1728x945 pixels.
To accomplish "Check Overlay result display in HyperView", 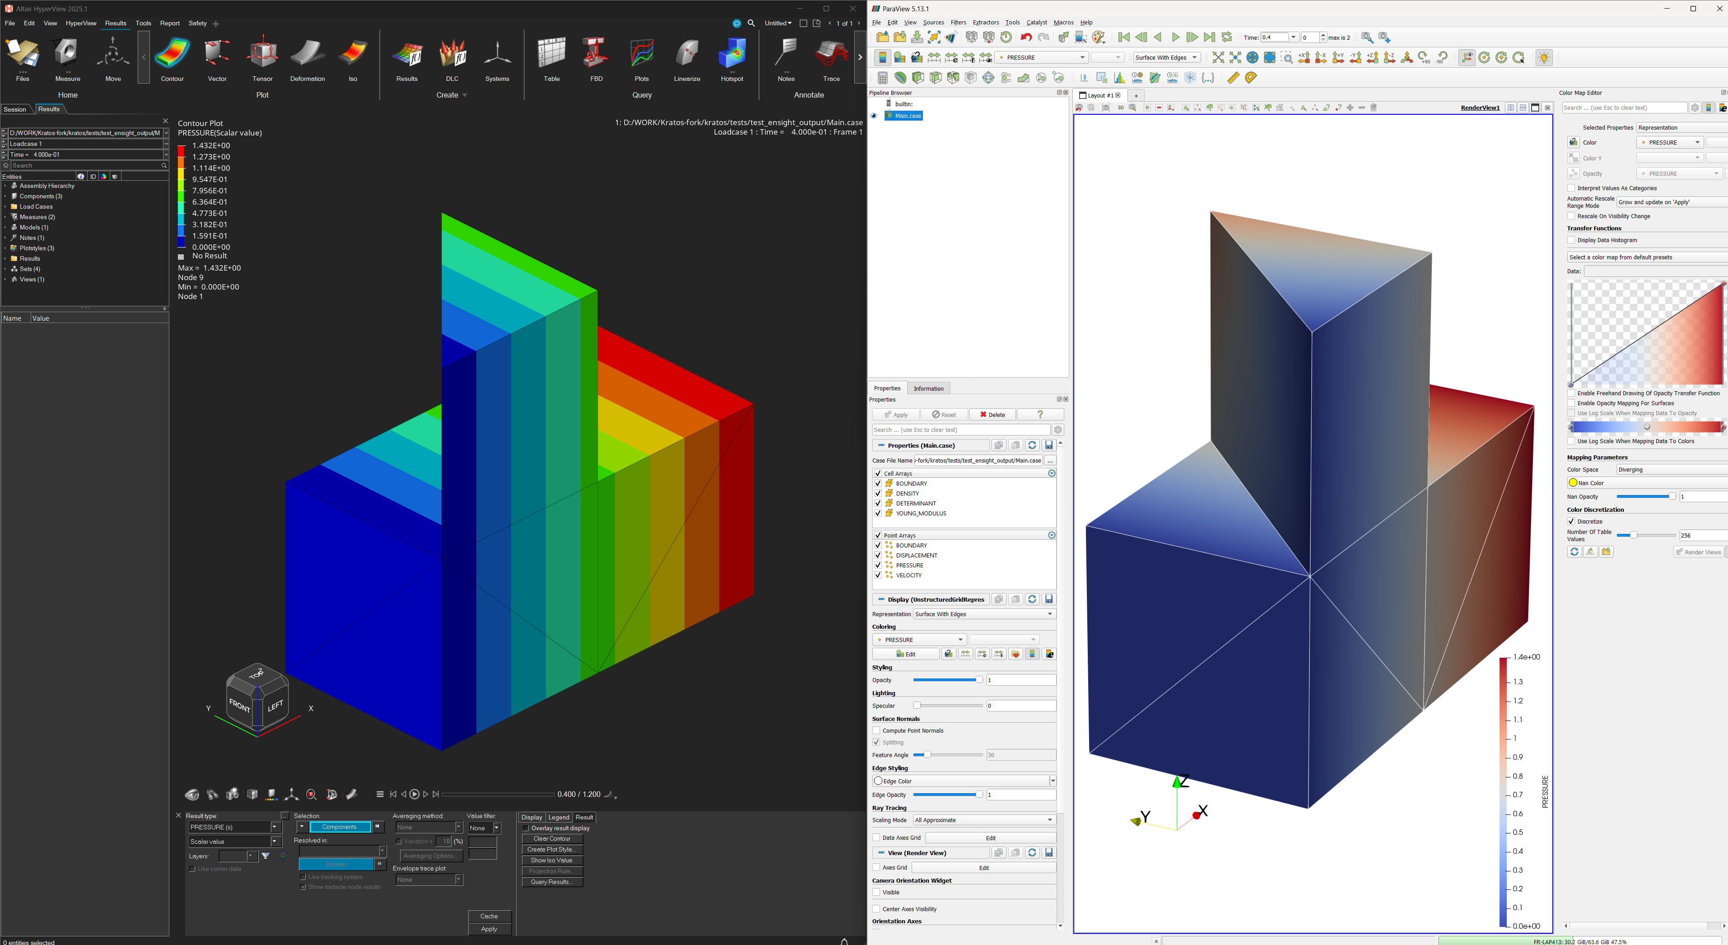I will (526, 828).
